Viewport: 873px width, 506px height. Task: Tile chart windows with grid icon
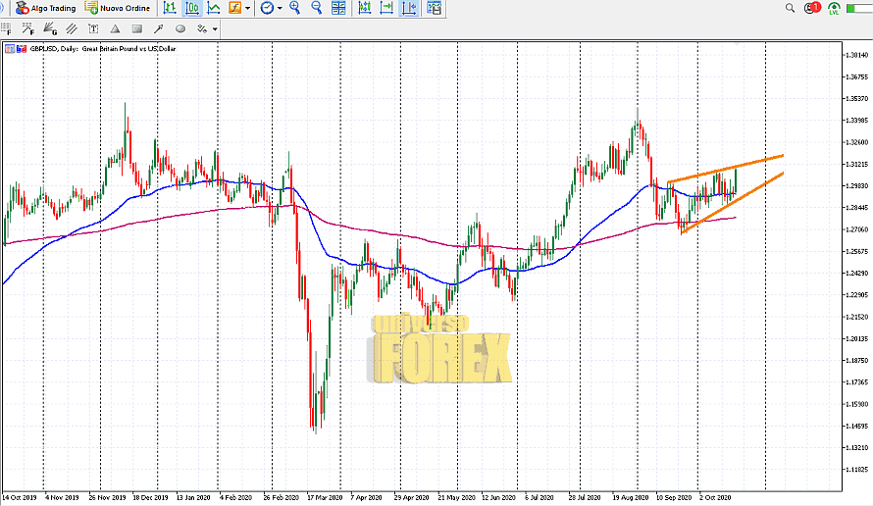click(339, 8)
